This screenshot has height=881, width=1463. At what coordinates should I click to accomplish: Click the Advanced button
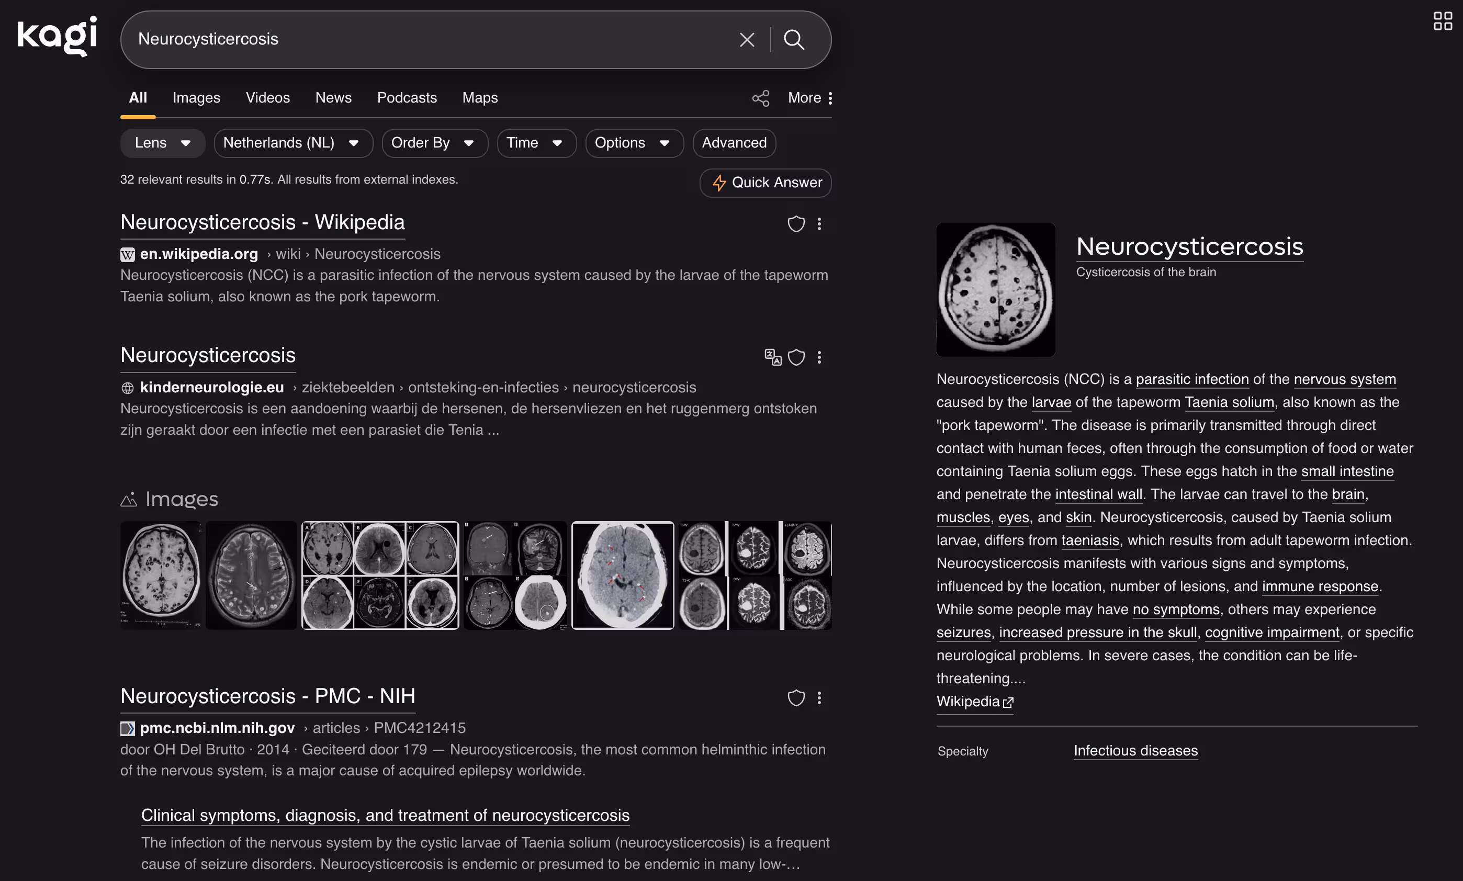coord(734,143)
